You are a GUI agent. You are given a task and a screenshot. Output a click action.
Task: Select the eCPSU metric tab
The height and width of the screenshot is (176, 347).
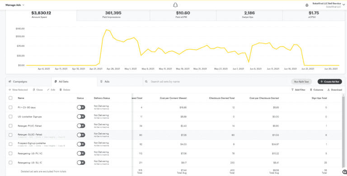[314, 15]
